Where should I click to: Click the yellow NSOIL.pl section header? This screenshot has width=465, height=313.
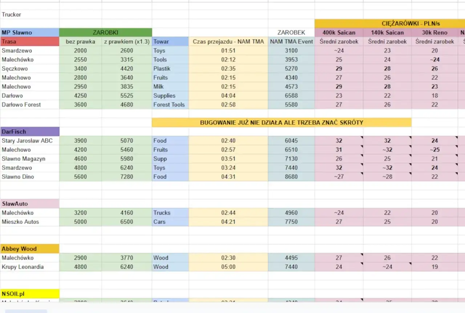(30, 294)
